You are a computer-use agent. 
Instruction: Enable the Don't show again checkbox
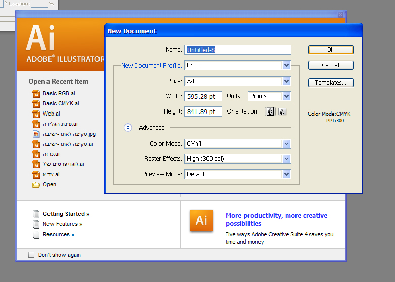coord(31,255)
